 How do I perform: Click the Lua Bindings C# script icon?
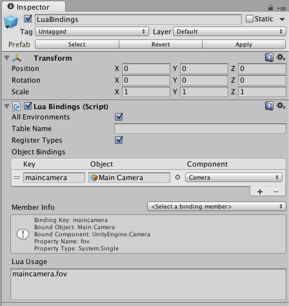click(16, 107)
